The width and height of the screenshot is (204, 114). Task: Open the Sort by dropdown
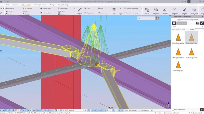click(x=199, y=30)
